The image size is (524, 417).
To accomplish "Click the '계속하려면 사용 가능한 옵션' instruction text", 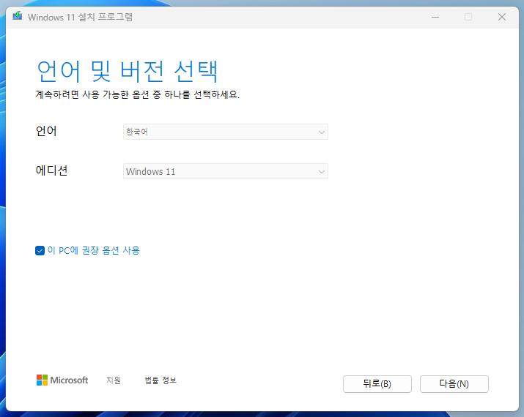I will [x=137, y=95].
